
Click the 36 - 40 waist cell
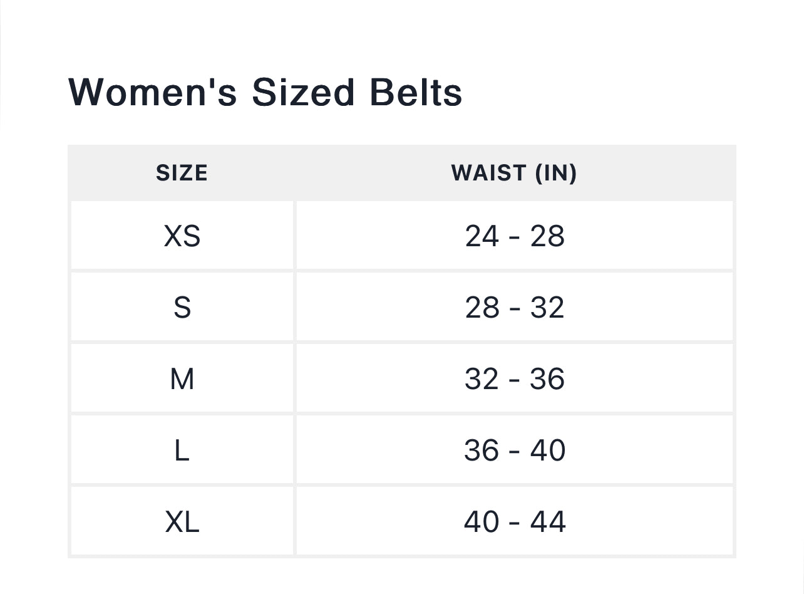pos(514,451)
